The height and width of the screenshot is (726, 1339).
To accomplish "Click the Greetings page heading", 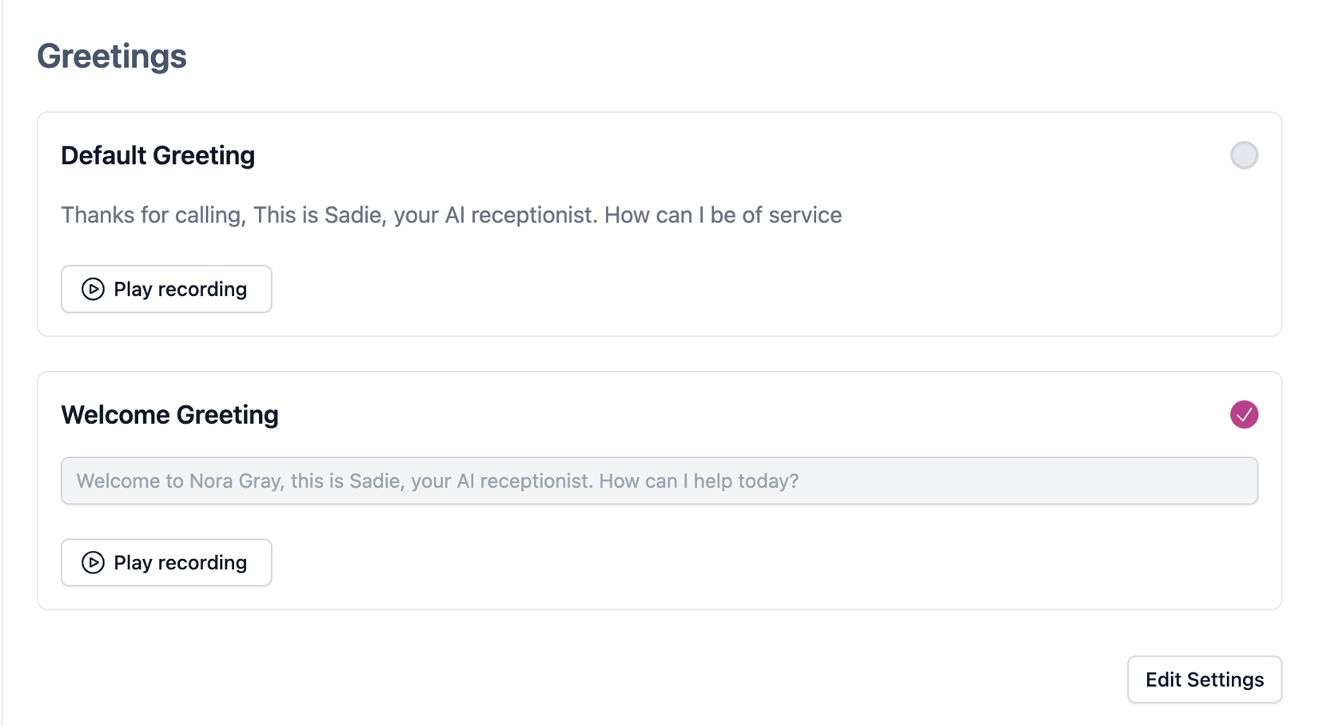I will point(111,55).
